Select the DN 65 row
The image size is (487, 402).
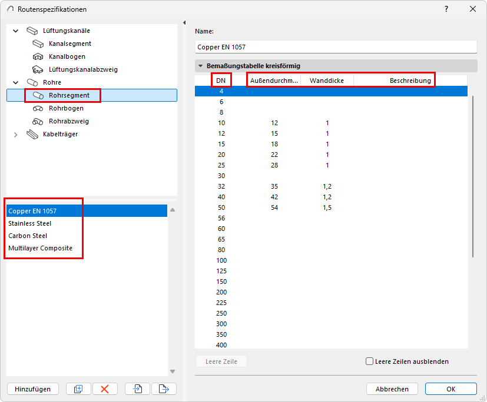pos(331,239)
